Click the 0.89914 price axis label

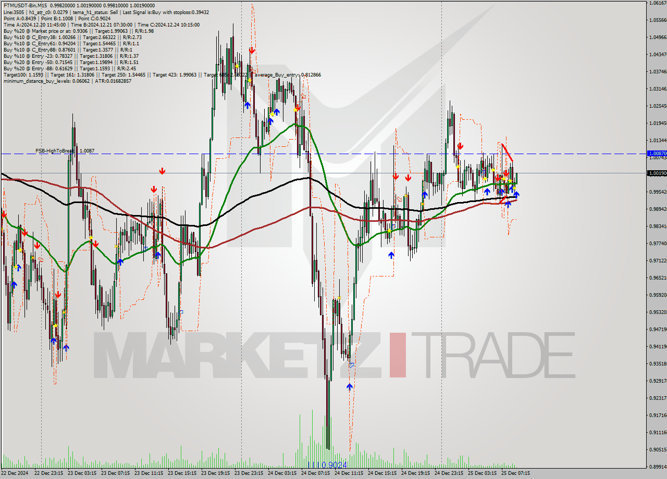pyautogui.click(x=657, y=467)
